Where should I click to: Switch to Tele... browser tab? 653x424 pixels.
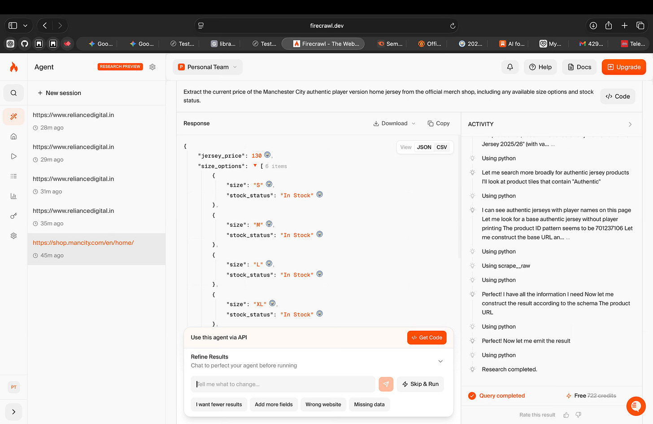click(x=633, y=43)
